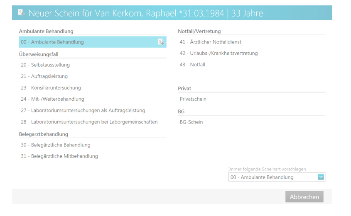This screenshot has height=216, width=351.
Task: Open the Scheinart suggestion dropdown arrow
Action: click(x=321, y=177)
